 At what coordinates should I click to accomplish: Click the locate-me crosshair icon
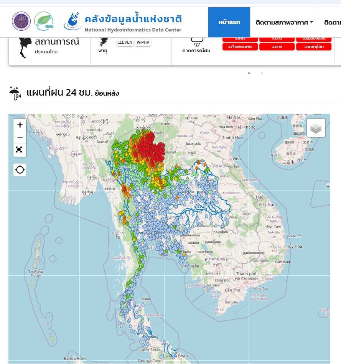click(20, 170)
